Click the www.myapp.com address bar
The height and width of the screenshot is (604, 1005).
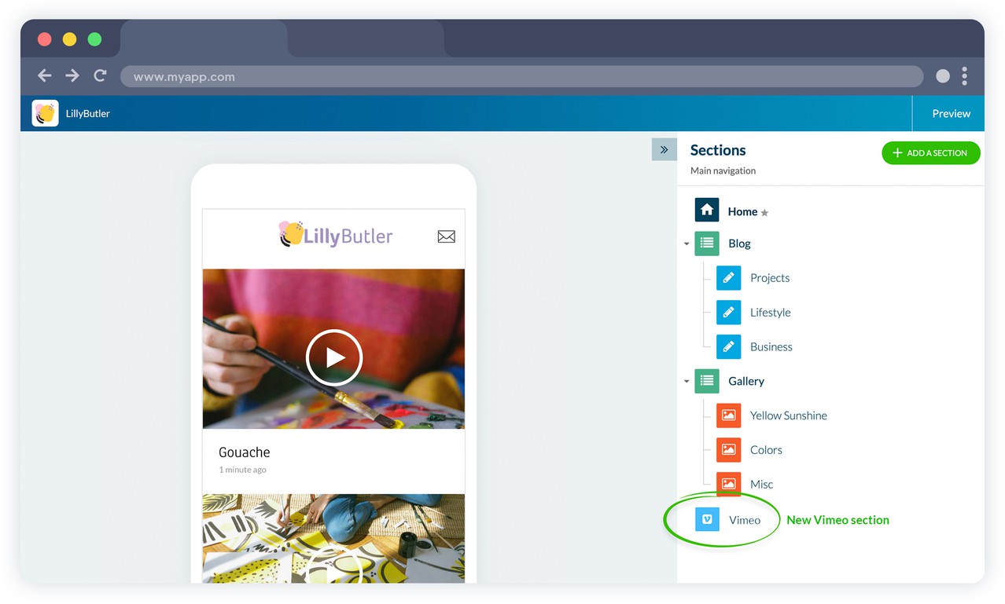[x=521, y=76]
